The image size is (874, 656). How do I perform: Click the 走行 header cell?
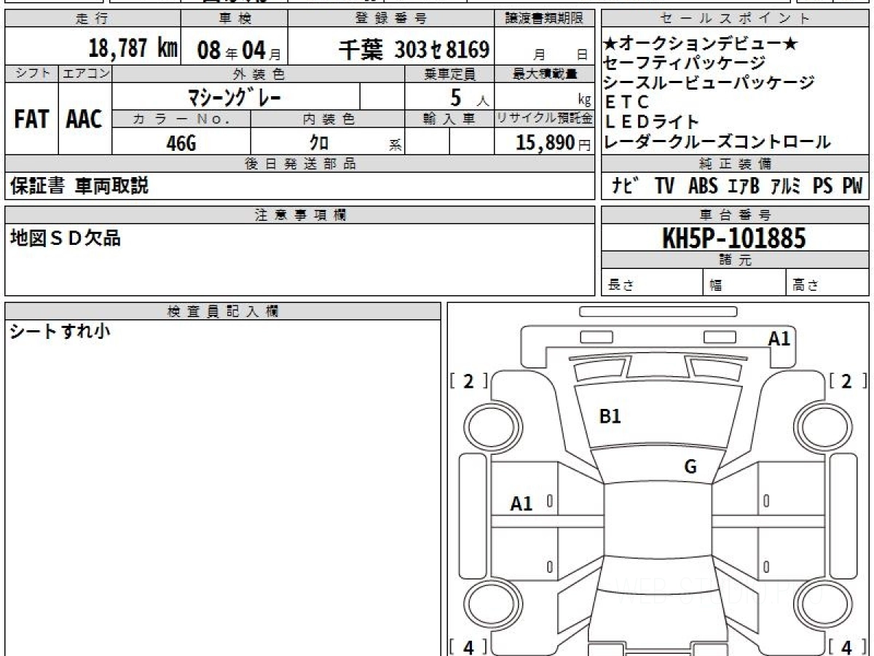(92, 19)
